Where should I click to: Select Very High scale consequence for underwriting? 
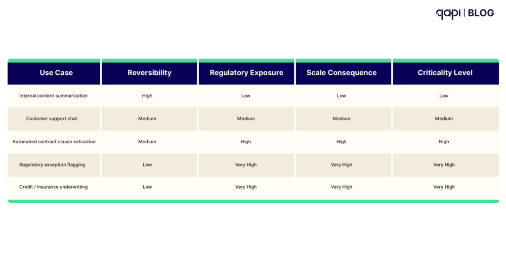pos(341,187)
